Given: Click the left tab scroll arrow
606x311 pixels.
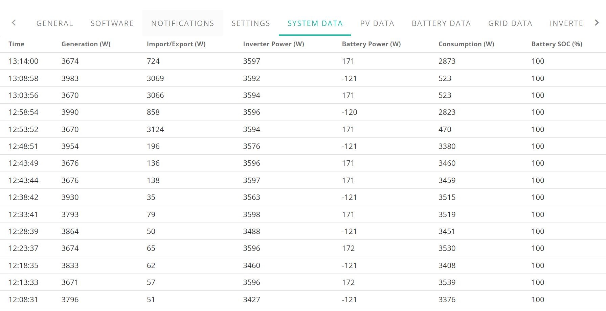Looking at the screenshot, I should tap(14, 23).
